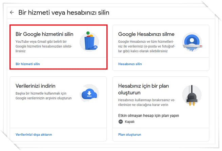The width and height of the screenshot is (222, 151).
Task: Click the 'YouTube veya Gmail gibi' description
Action: [x=44, y=46]
